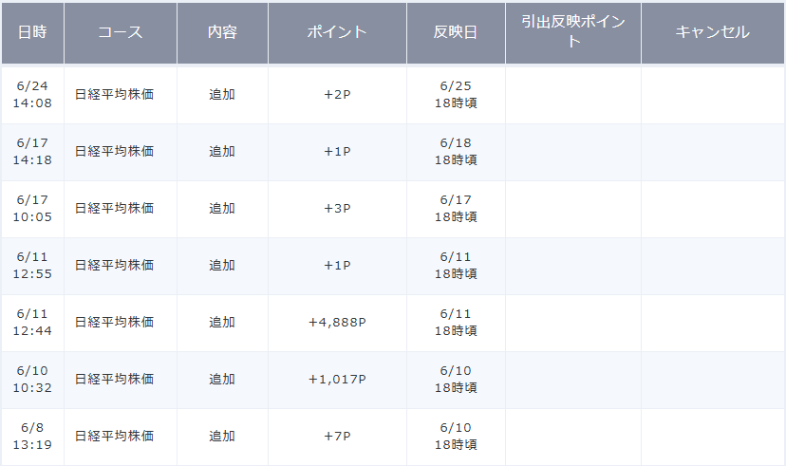
Task: Click the 引出反映ポイント column header
Action: 572,32
